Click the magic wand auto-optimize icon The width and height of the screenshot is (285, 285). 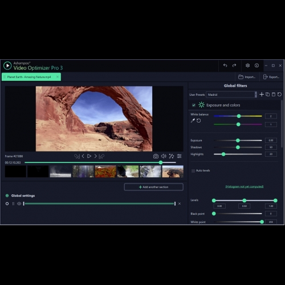(172, 156)
